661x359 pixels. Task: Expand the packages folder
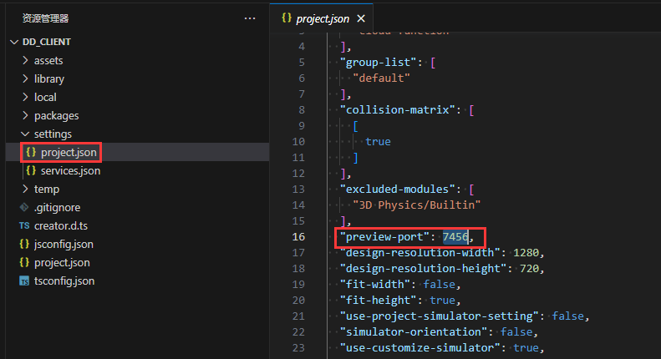[x=25, y=115]
